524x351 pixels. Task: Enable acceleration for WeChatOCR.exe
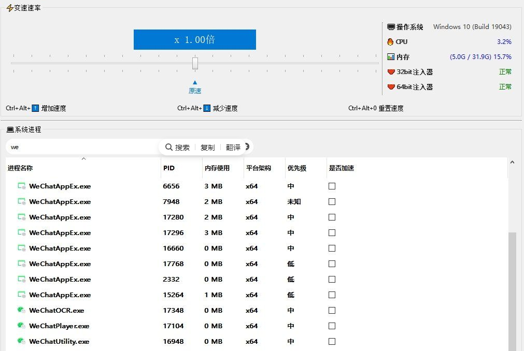coord(332,310)
